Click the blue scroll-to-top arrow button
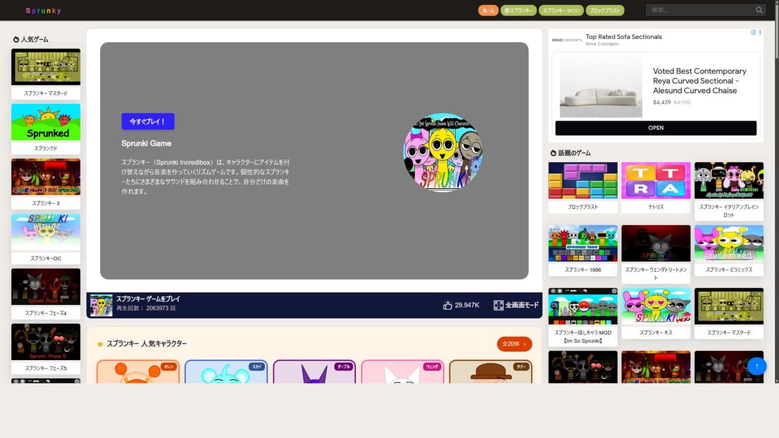 (x=757, y=366)
